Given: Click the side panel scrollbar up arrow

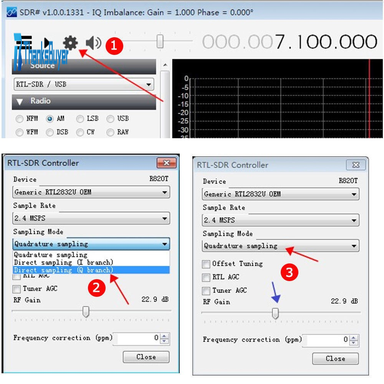Looking at the screenshot, I should coord(165,65).
